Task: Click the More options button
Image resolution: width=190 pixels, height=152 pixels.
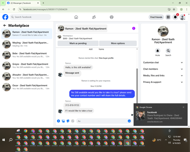Action: (118, 43)
